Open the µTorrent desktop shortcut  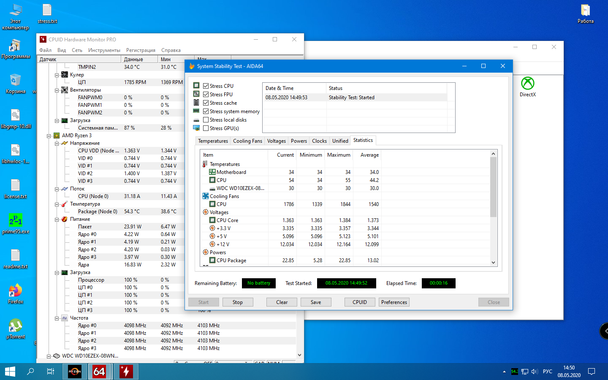point(15,329)
